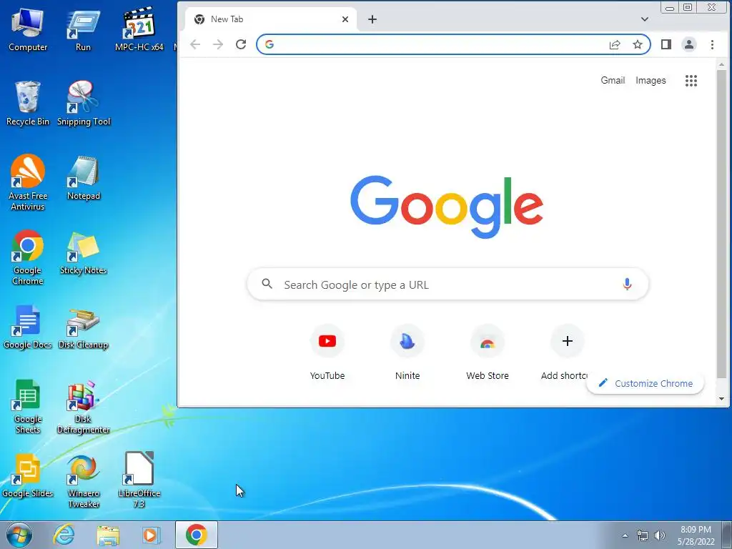Select the Disk Cleanup desktop icon
This screenshot has width=732, height=549.
point(83,328)
